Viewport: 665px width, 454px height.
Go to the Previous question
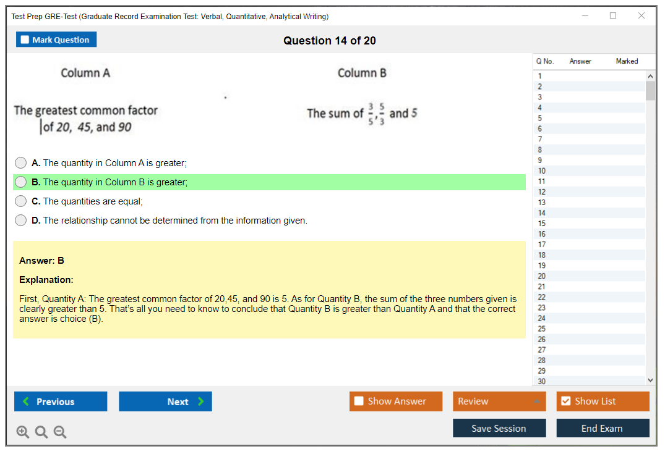point(61,401)
